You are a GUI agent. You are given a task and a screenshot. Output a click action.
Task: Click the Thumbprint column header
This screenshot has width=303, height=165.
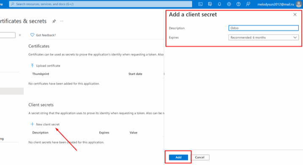point(41,74)
